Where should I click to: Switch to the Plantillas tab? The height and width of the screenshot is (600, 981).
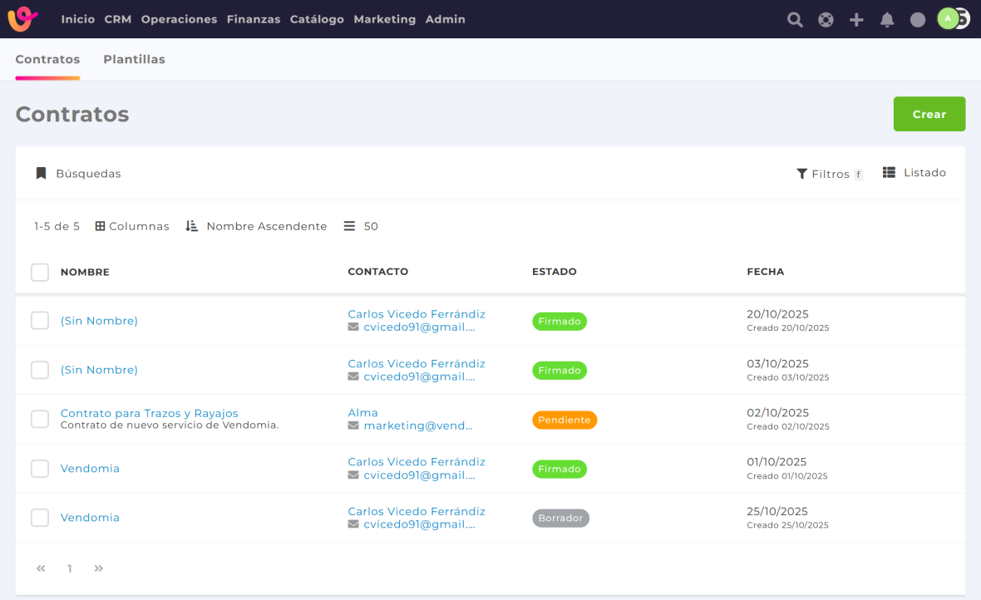coord(134,60)
